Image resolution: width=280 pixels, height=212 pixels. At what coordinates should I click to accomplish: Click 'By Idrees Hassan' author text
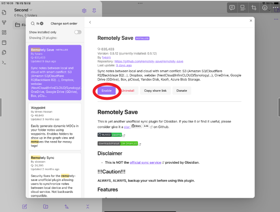click(41, 112)
